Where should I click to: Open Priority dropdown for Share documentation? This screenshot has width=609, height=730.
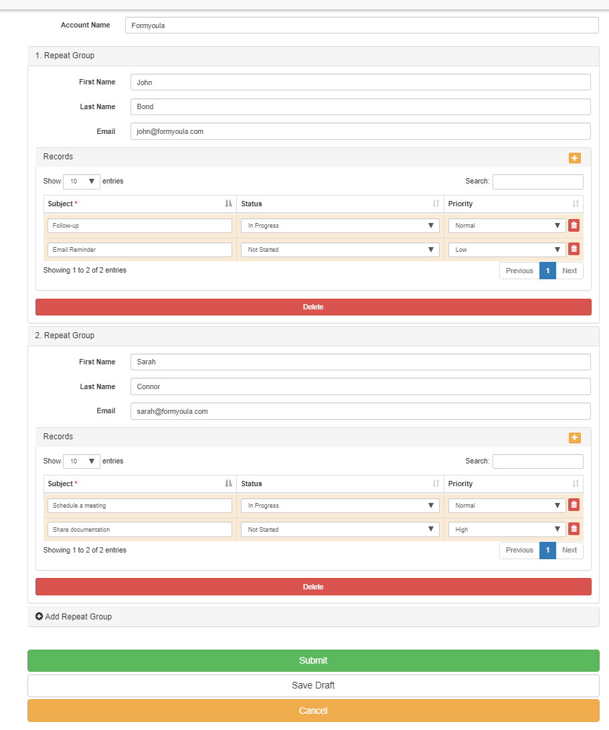pos(507,529)
